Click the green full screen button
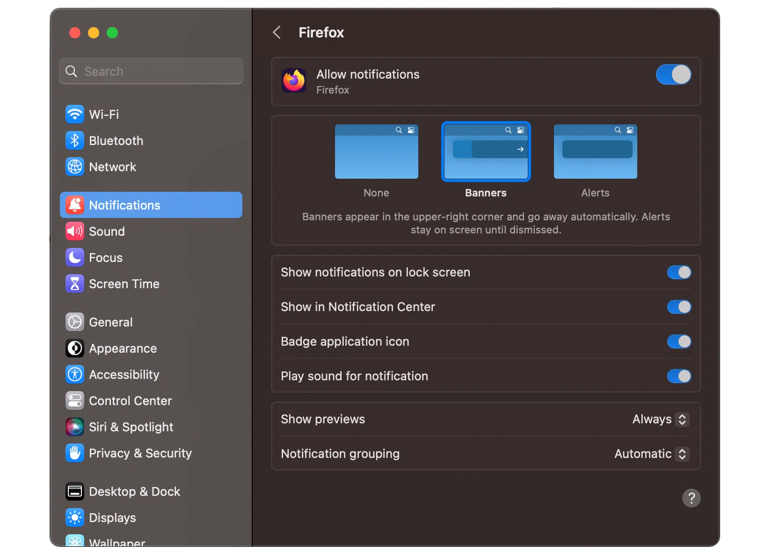772x559 pixels. [x=112, y=33]
